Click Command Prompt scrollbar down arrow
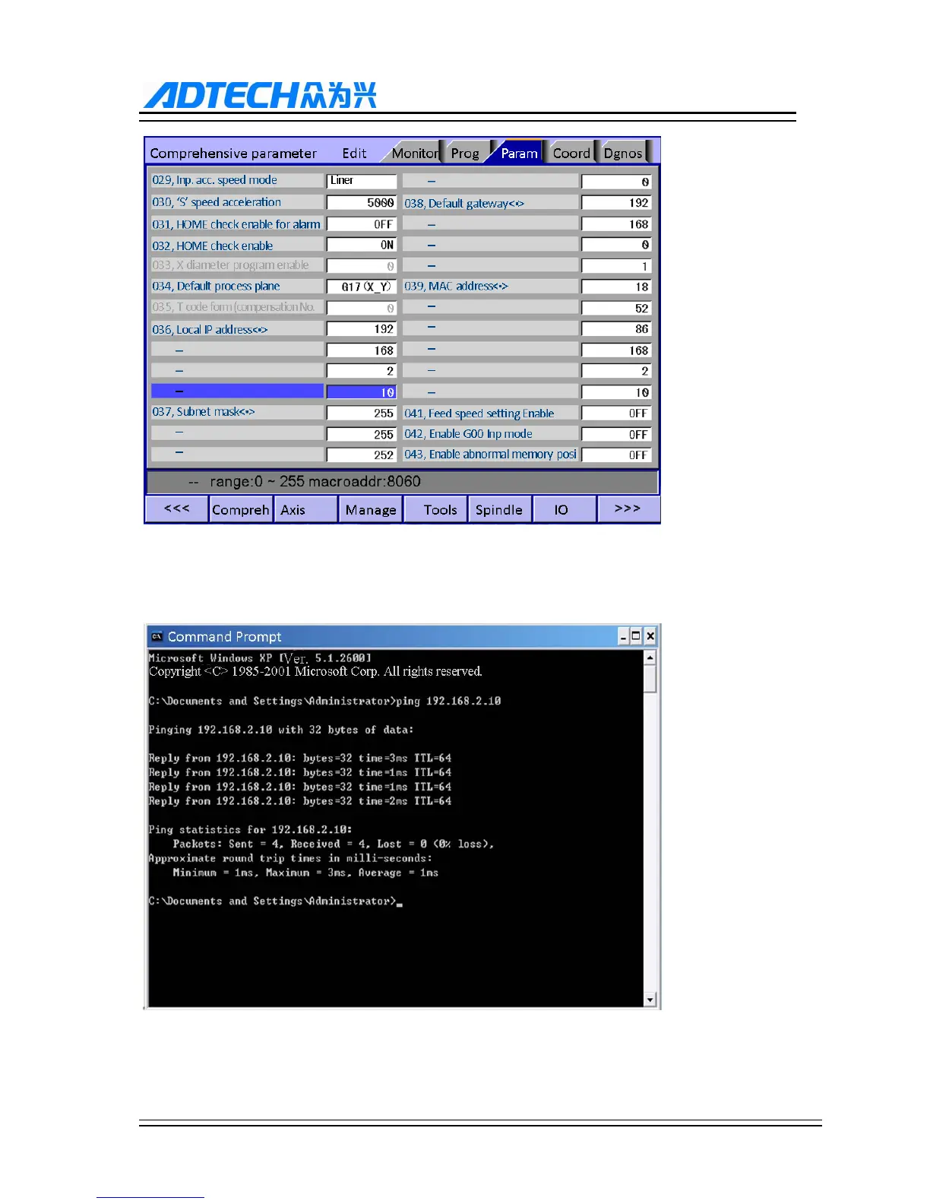This screenshot has width=930, height=1204. [650, 999]
